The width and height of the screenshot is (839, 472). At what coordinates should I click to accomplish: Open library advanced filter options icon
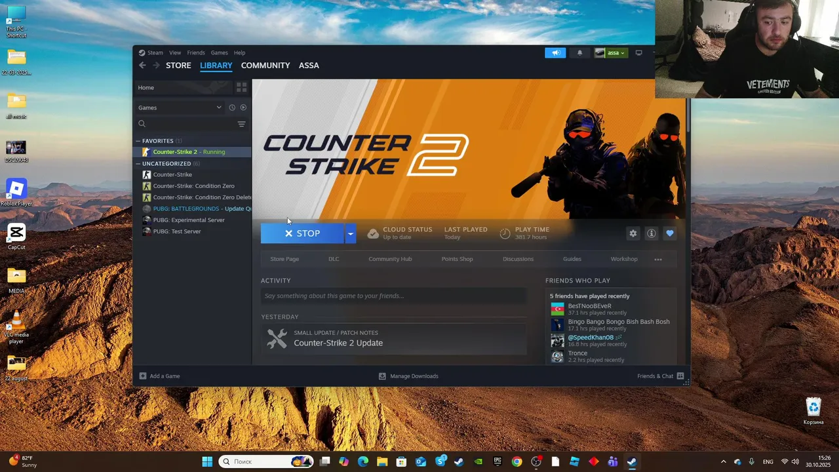coord(241,124)
